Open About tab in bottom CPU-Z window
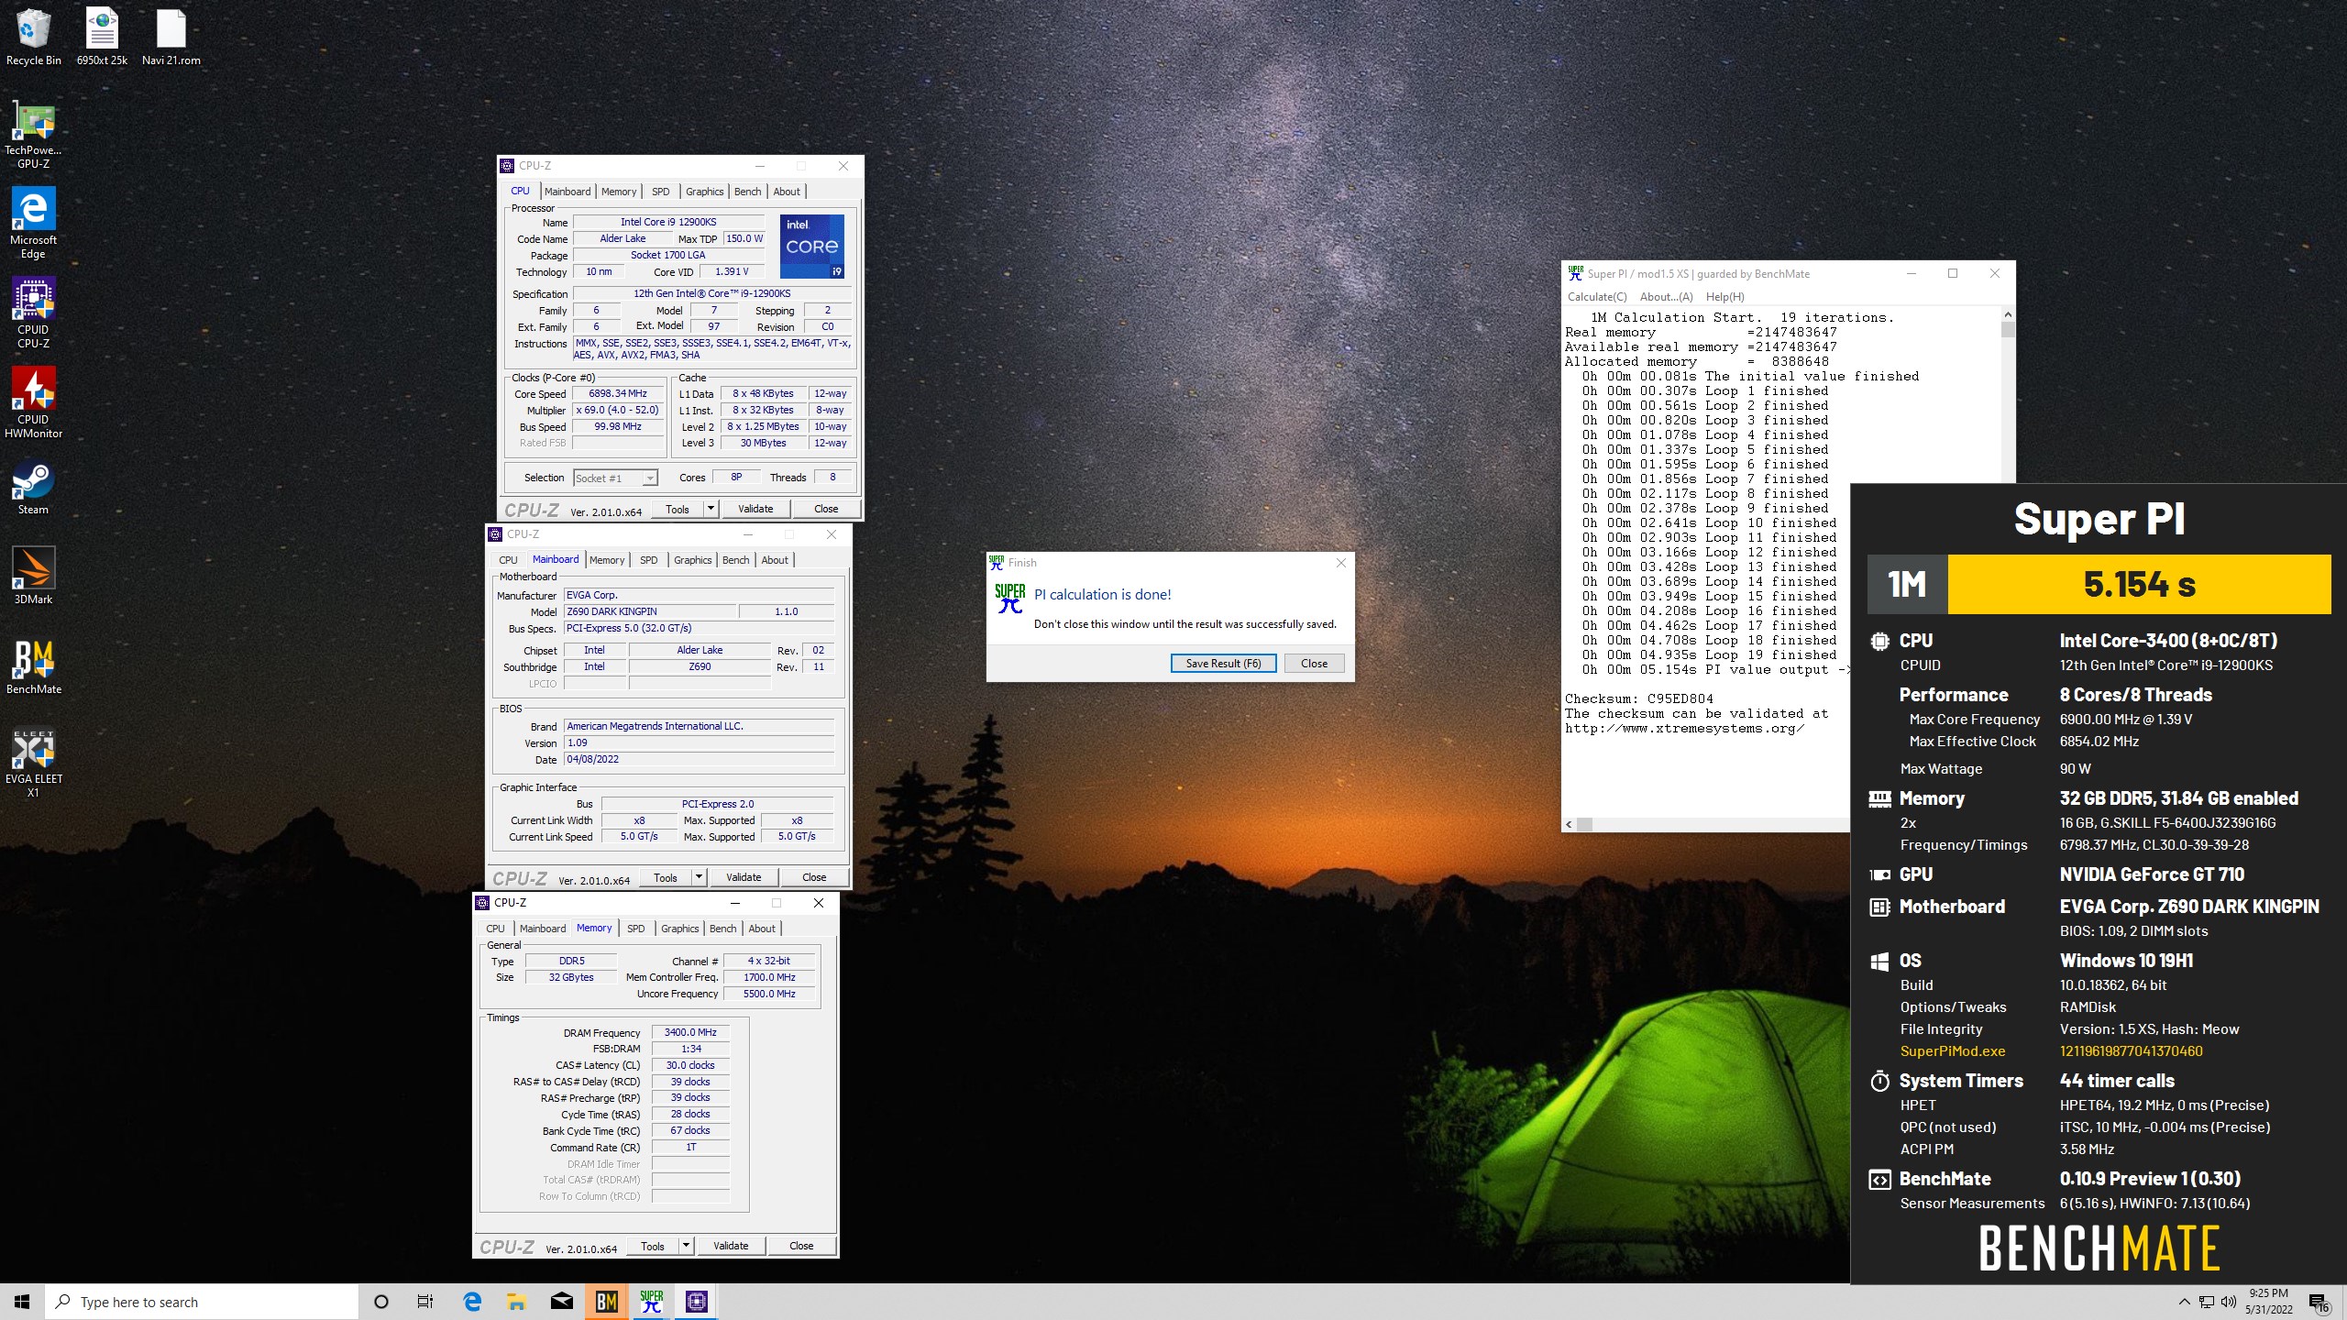 [762, 929]
